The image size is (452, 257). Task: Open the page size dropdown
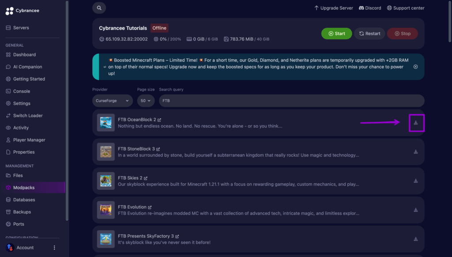click(x=146, y=101)
